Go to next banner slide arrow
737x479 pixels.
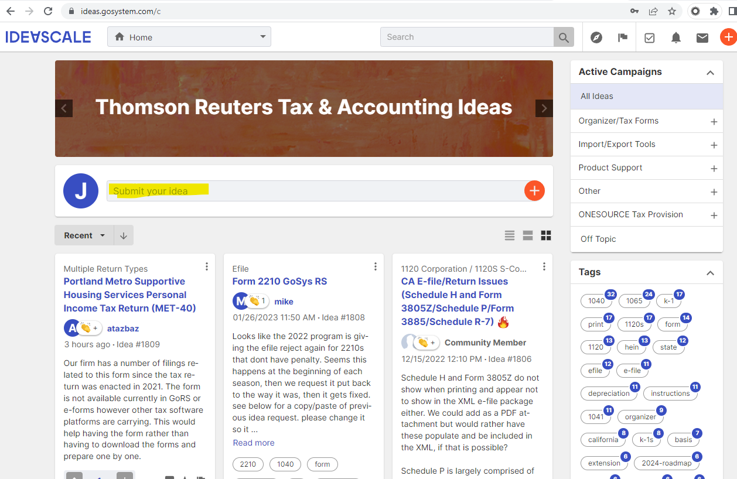[544, 108]
